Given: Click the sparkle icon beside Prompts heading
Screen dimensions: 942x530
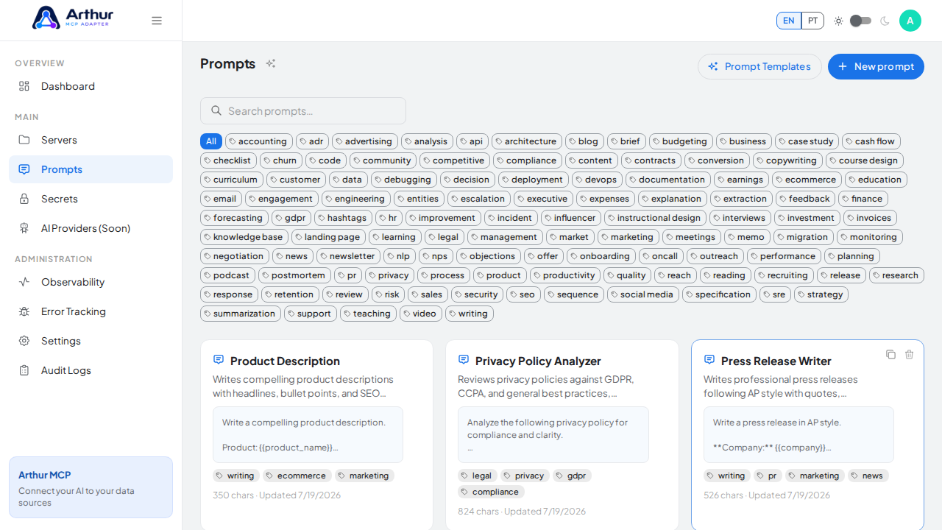Looking at the screenshot, I should 271,64.
